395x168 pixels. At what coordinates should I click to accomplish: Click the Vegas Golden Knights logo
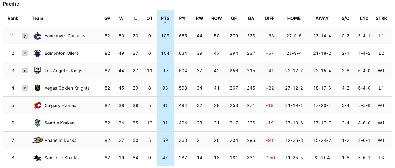coord(37,88)
